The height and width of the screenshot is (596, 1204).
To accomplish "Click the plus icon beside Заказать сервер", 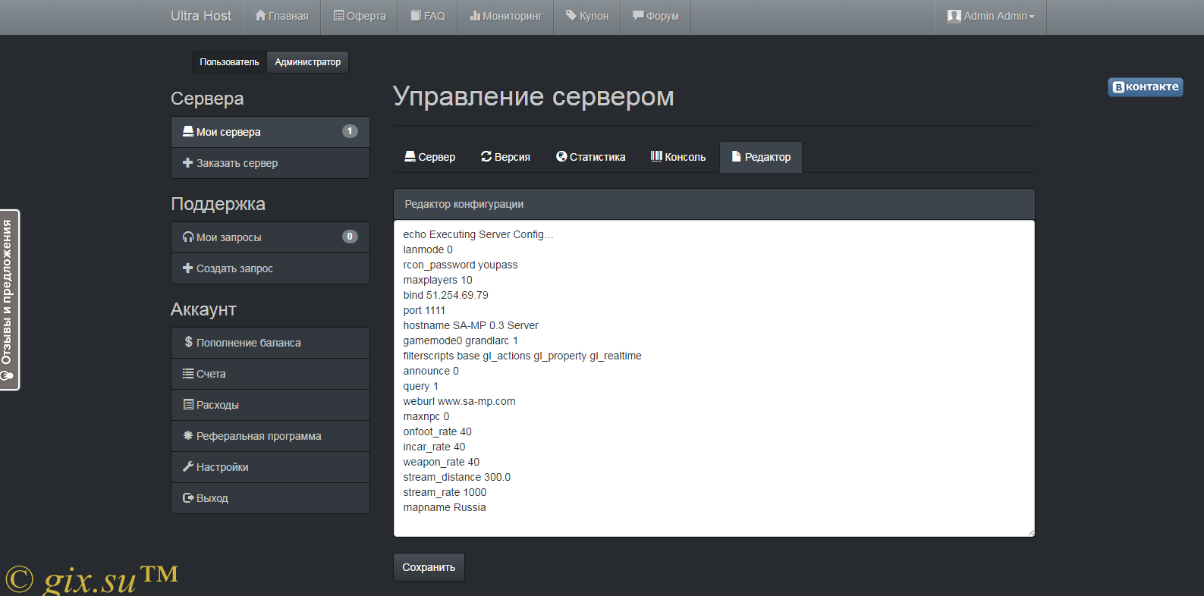I will (x=188, y=162).
